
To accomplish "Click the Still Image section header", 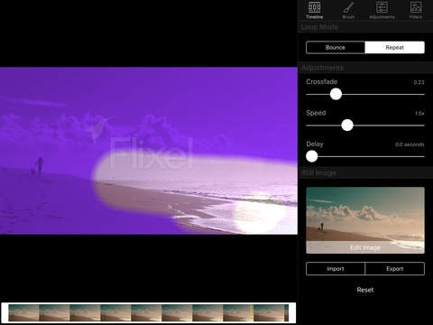I will pyautogui.click(x=318, y=173).
